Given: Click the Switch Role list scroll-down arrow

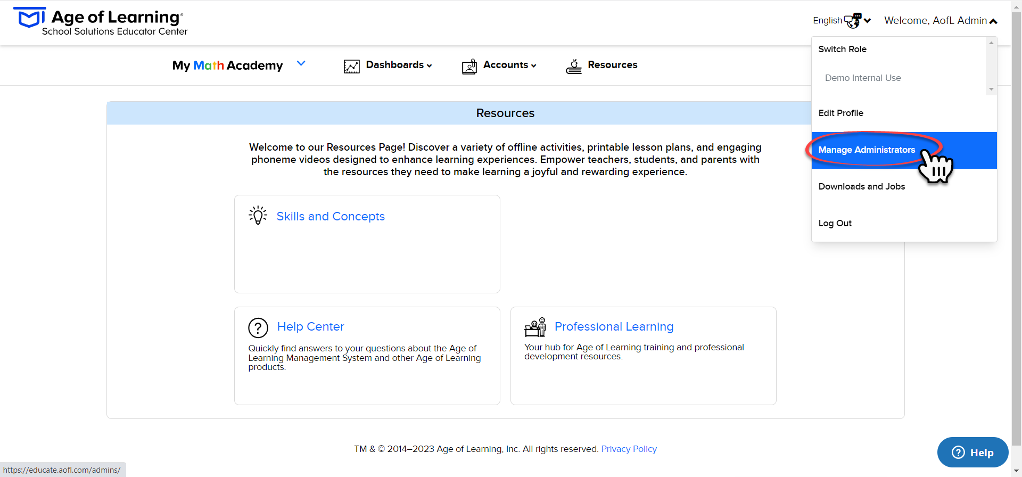Looking at the screenshot, I should (x=991, y=89).
